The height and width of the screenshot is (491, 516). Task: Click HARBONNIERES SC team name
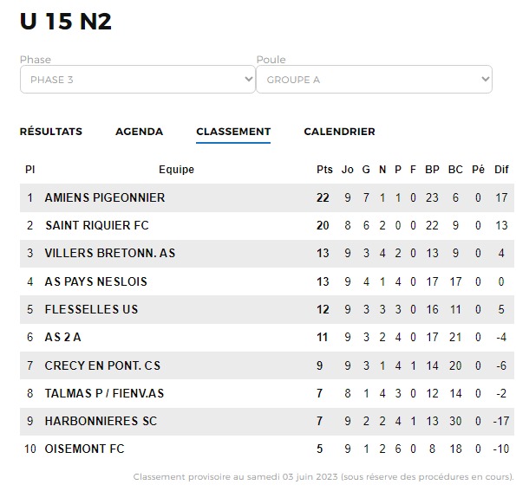coord(101,421)
